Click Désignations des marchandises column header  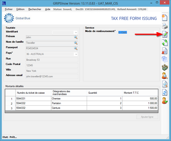(69, 93)
